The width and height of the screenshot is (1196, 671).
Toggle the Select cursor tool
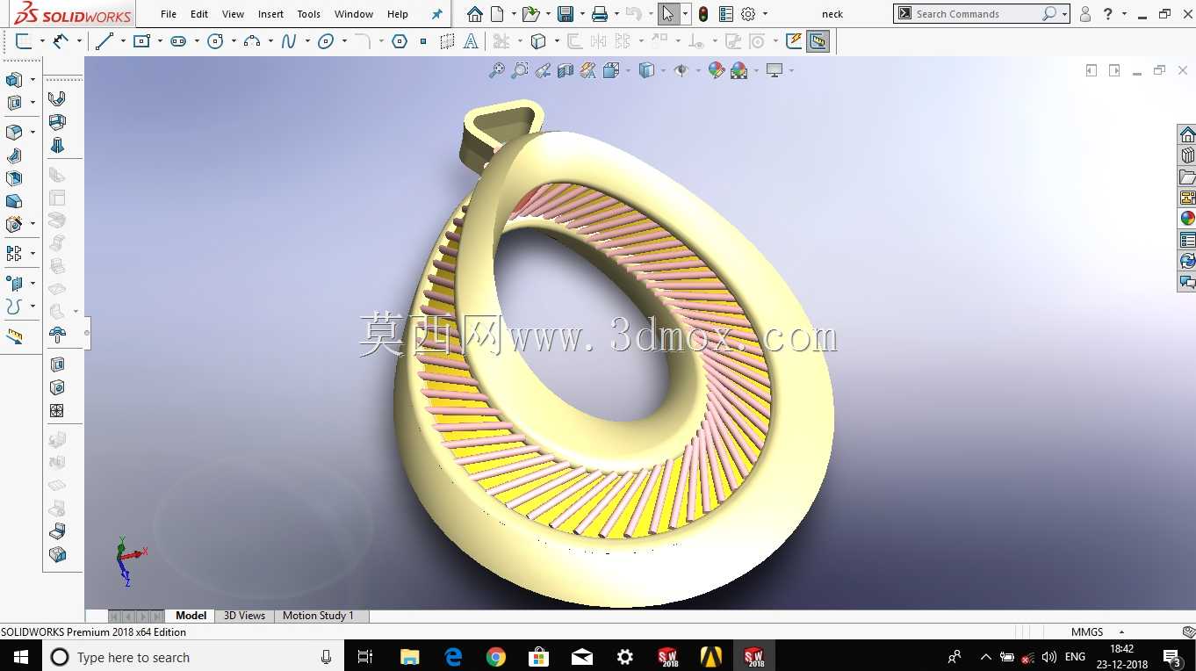click(x=668, y=14)
